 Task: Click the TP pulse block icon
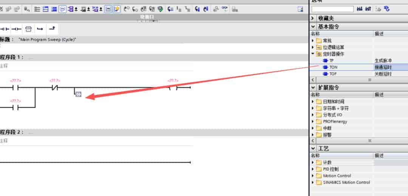(x=325, y=60)
